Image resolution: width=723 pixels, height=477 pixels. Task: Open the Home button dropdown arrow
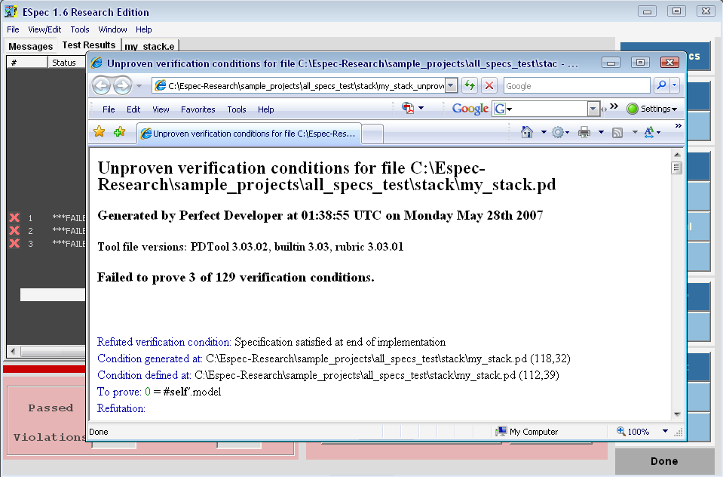[x=544, y=133]
